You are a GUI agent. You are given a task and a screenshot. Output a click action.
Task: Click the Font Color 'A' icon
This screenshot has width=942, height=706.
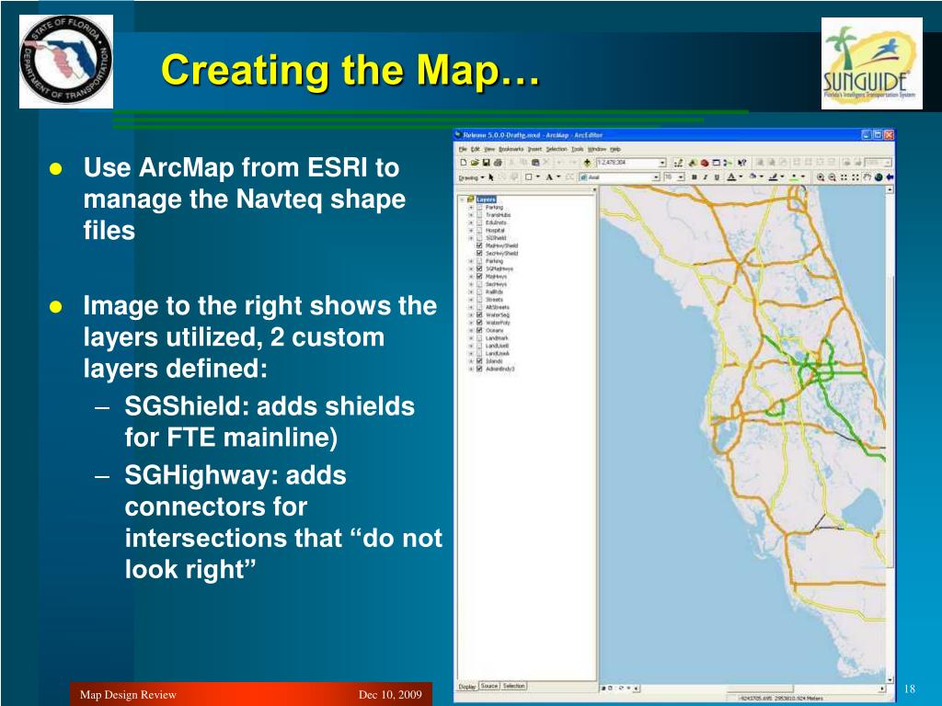(x=731, y=177)
